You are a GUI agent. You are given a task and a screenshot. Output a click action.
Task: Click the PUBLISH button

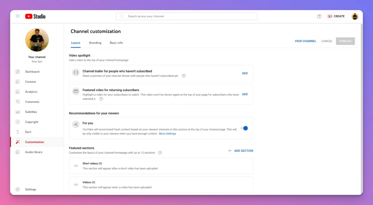pos(345,41)
